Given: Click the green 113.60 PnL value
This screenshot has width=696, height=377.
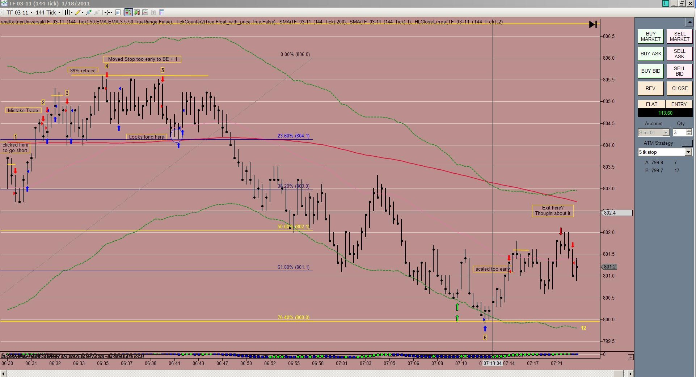Looking at the screenshot, I should coord(665,113).
